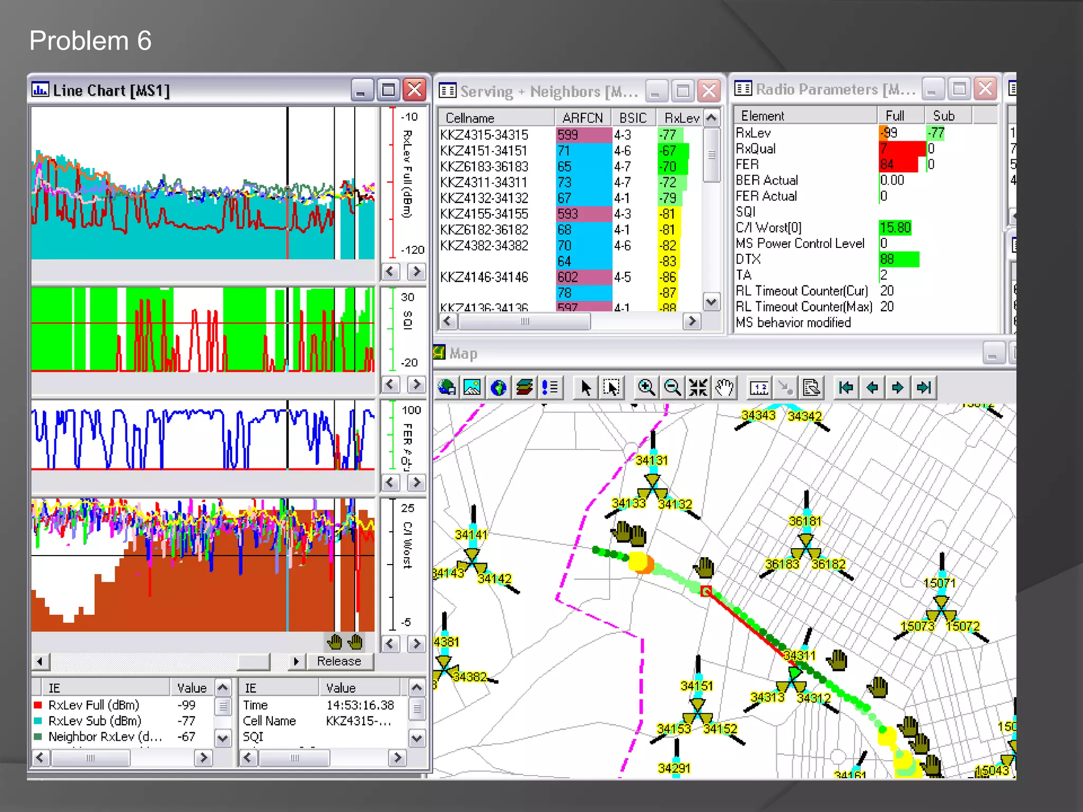Viewport: 1083px width, 812px height.
Task: Open the layer control stack icon
Action: 524,388
